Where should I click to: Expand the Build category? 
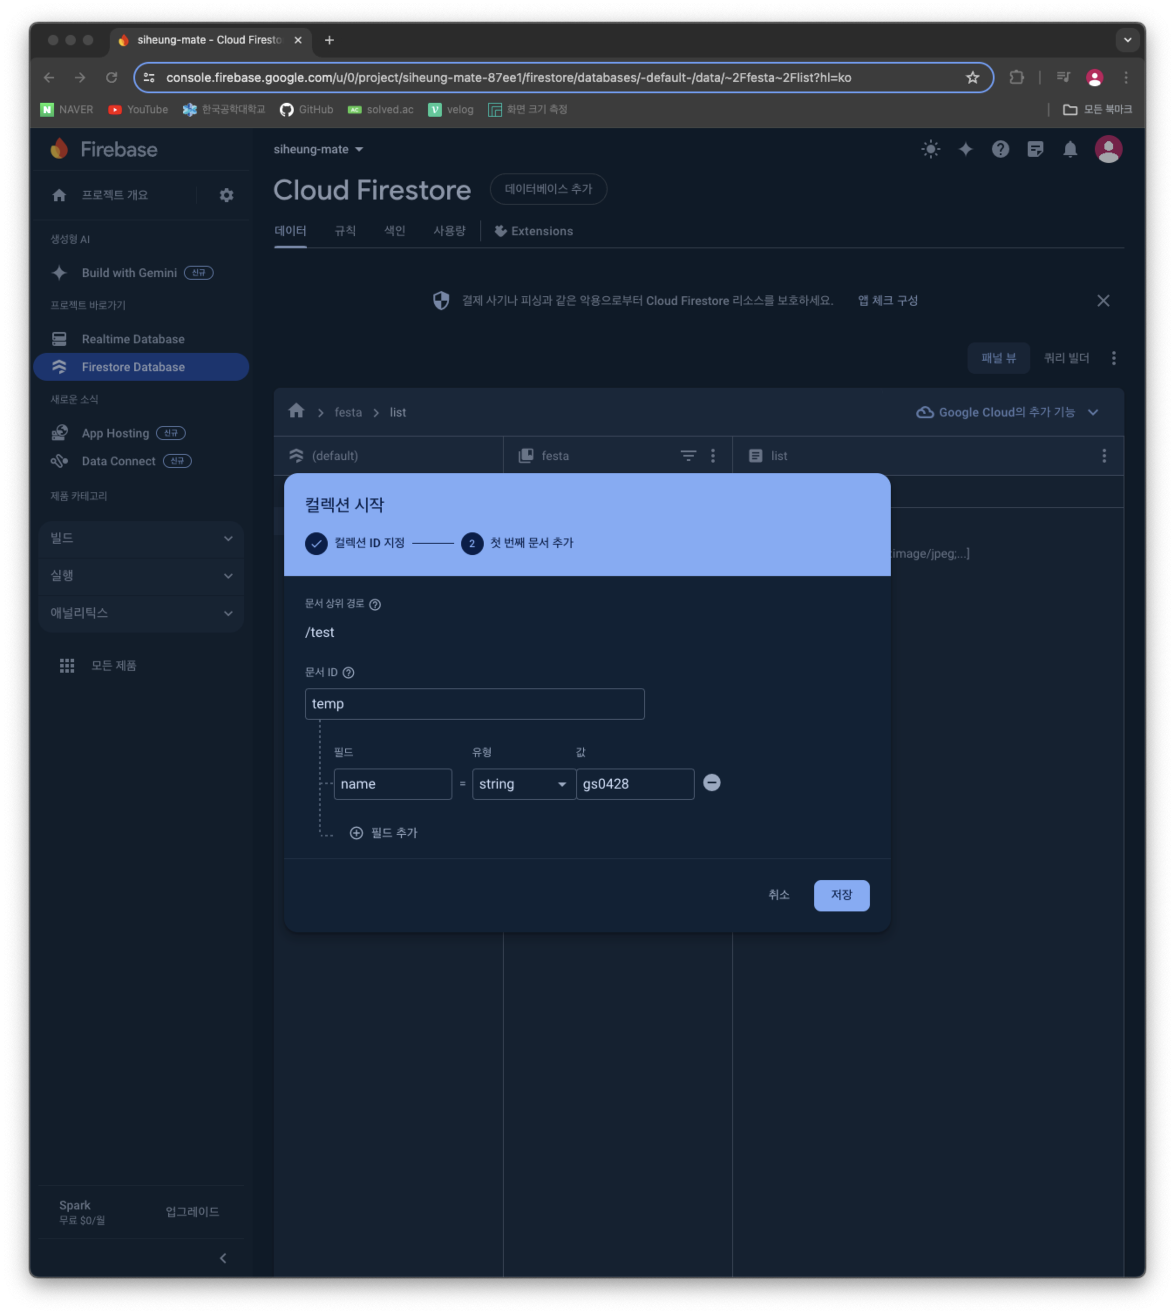point(141,538)
